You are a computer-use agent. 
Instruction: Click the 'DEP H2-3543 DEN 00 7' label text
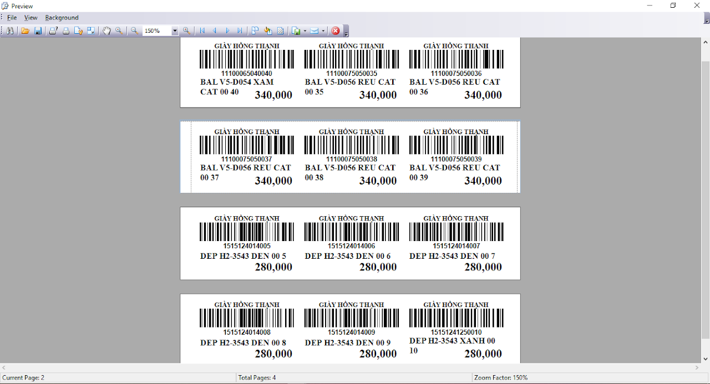tap(452, 256)
